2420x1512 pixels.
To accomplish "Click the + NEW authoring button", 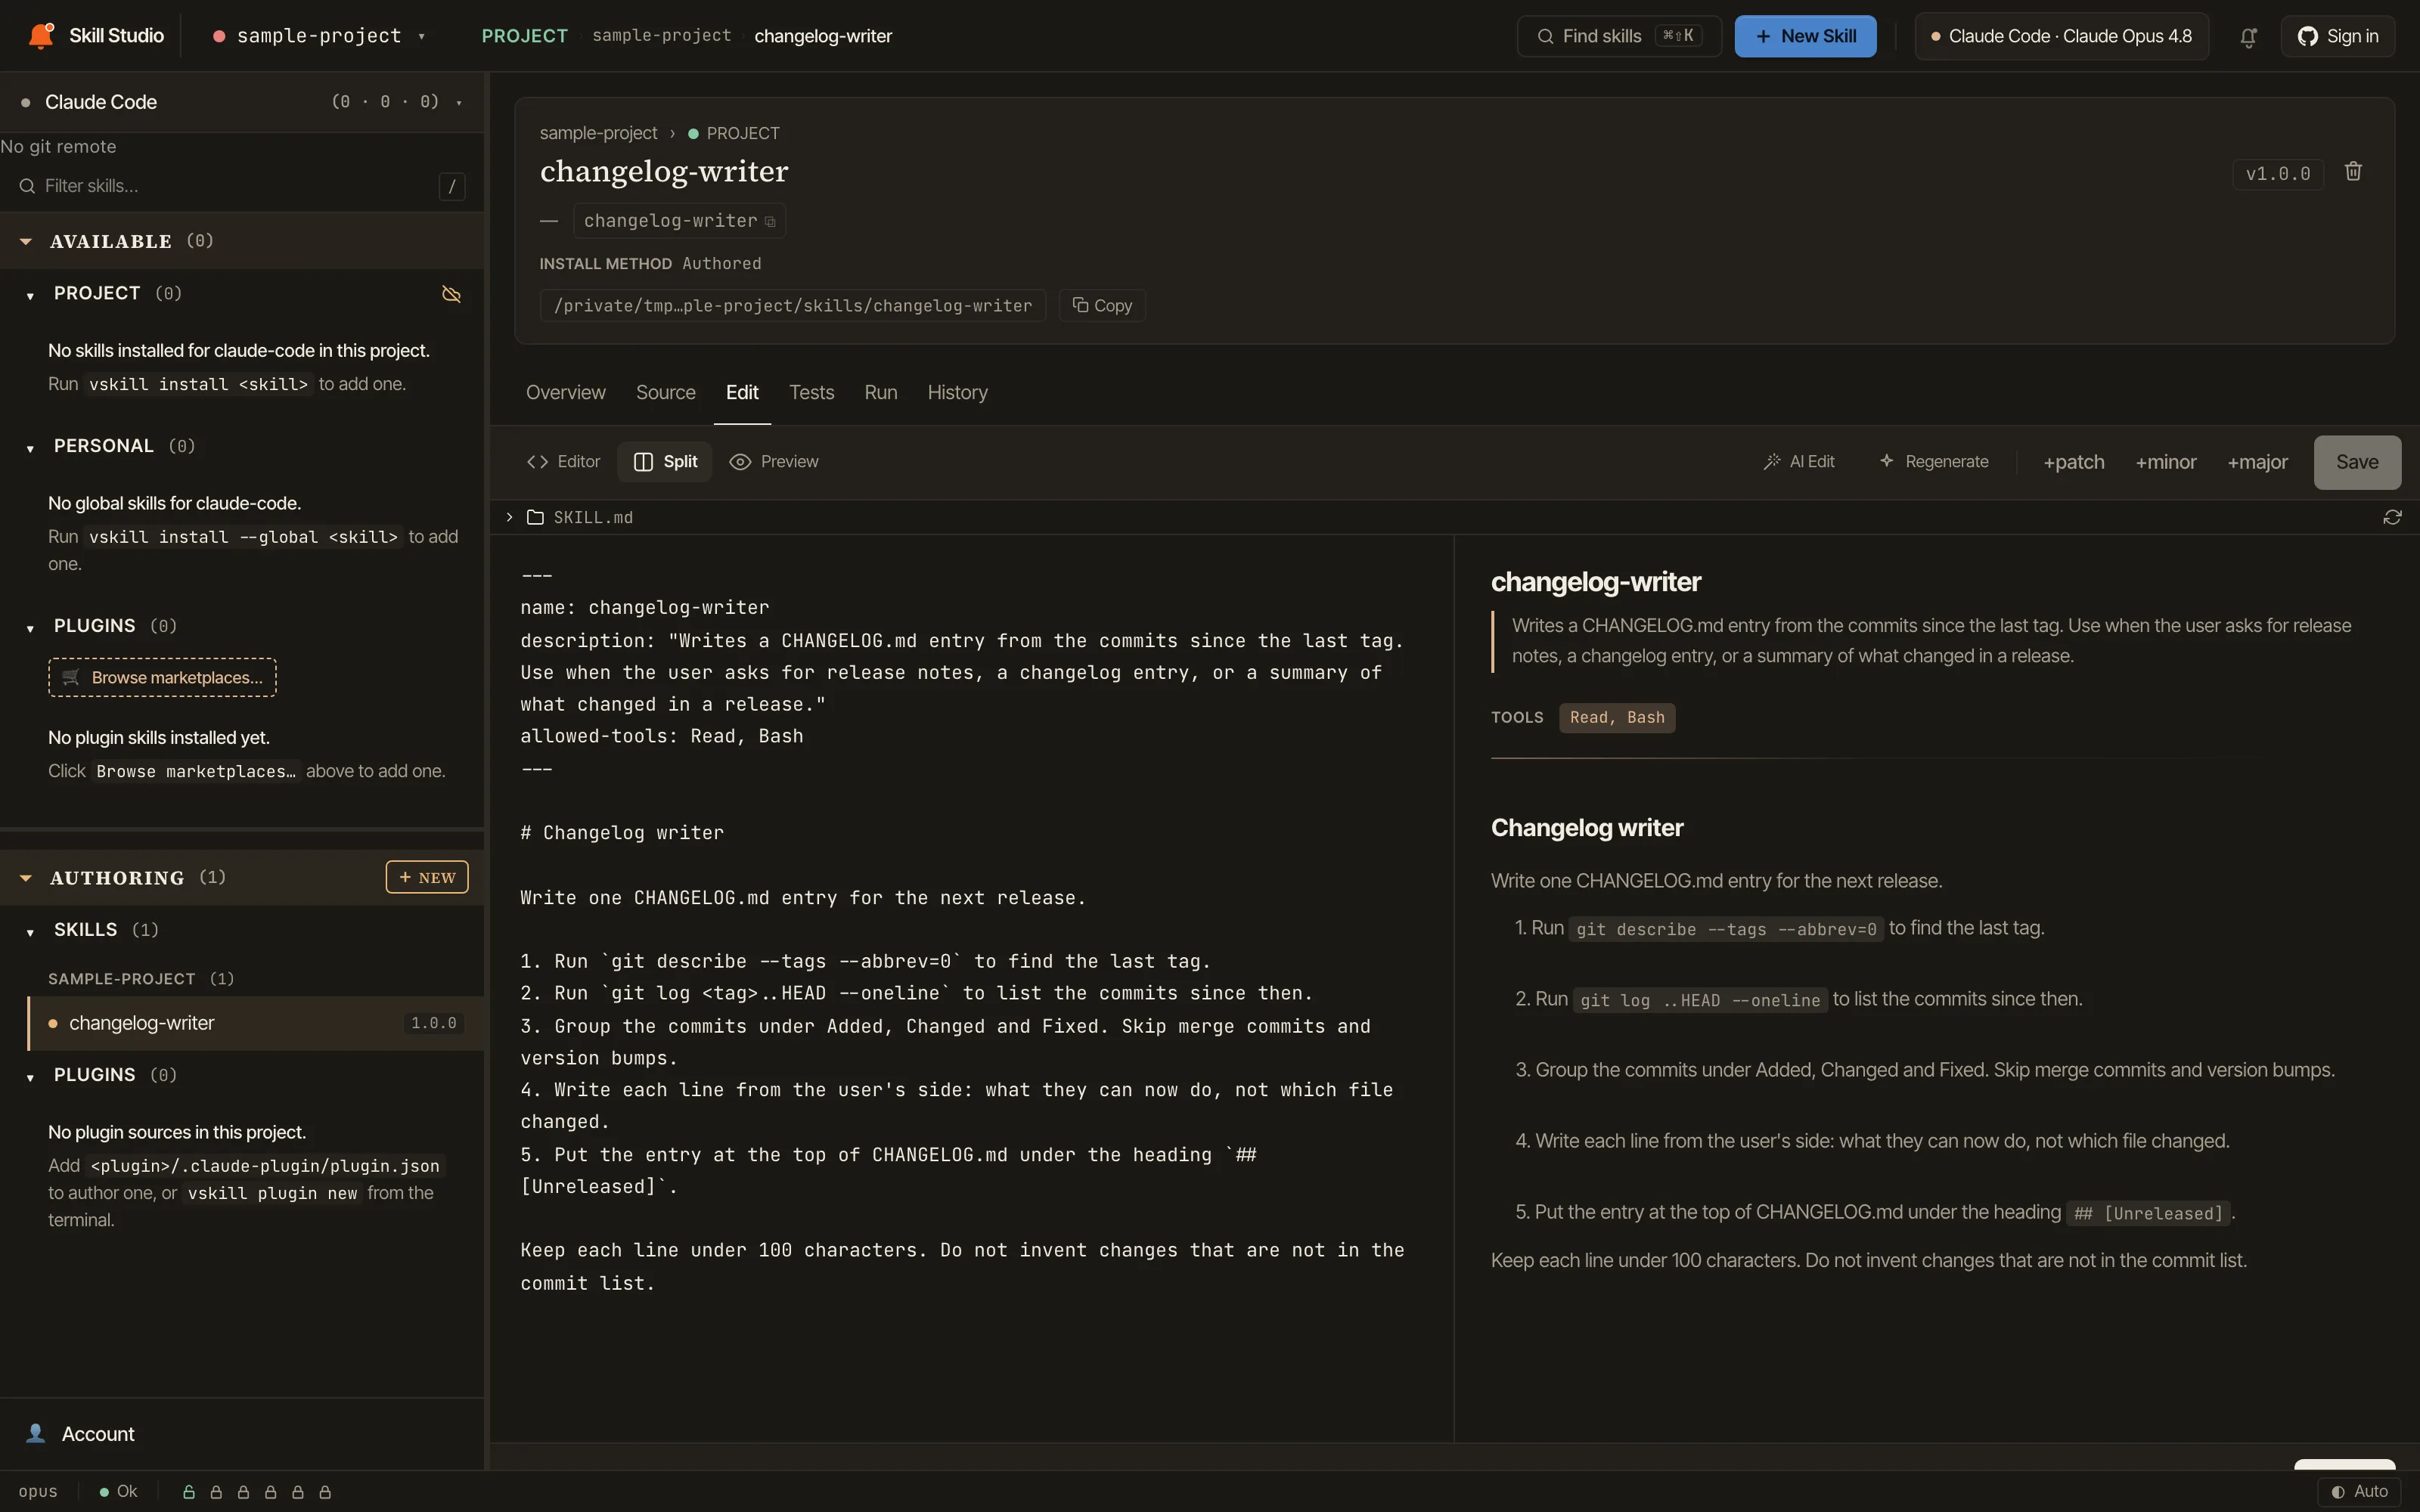I will pos(427,877).
